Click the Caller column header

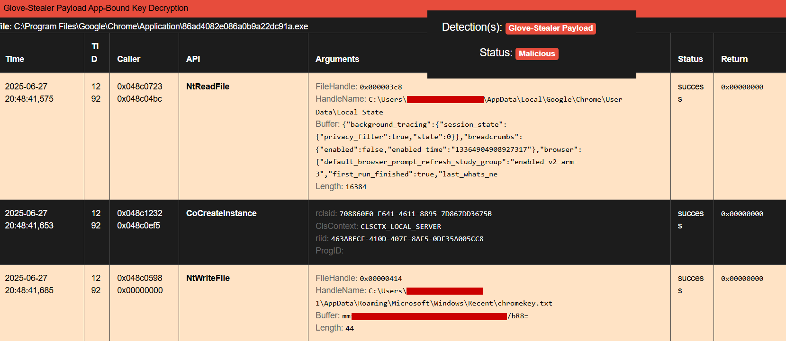point(129,59)
